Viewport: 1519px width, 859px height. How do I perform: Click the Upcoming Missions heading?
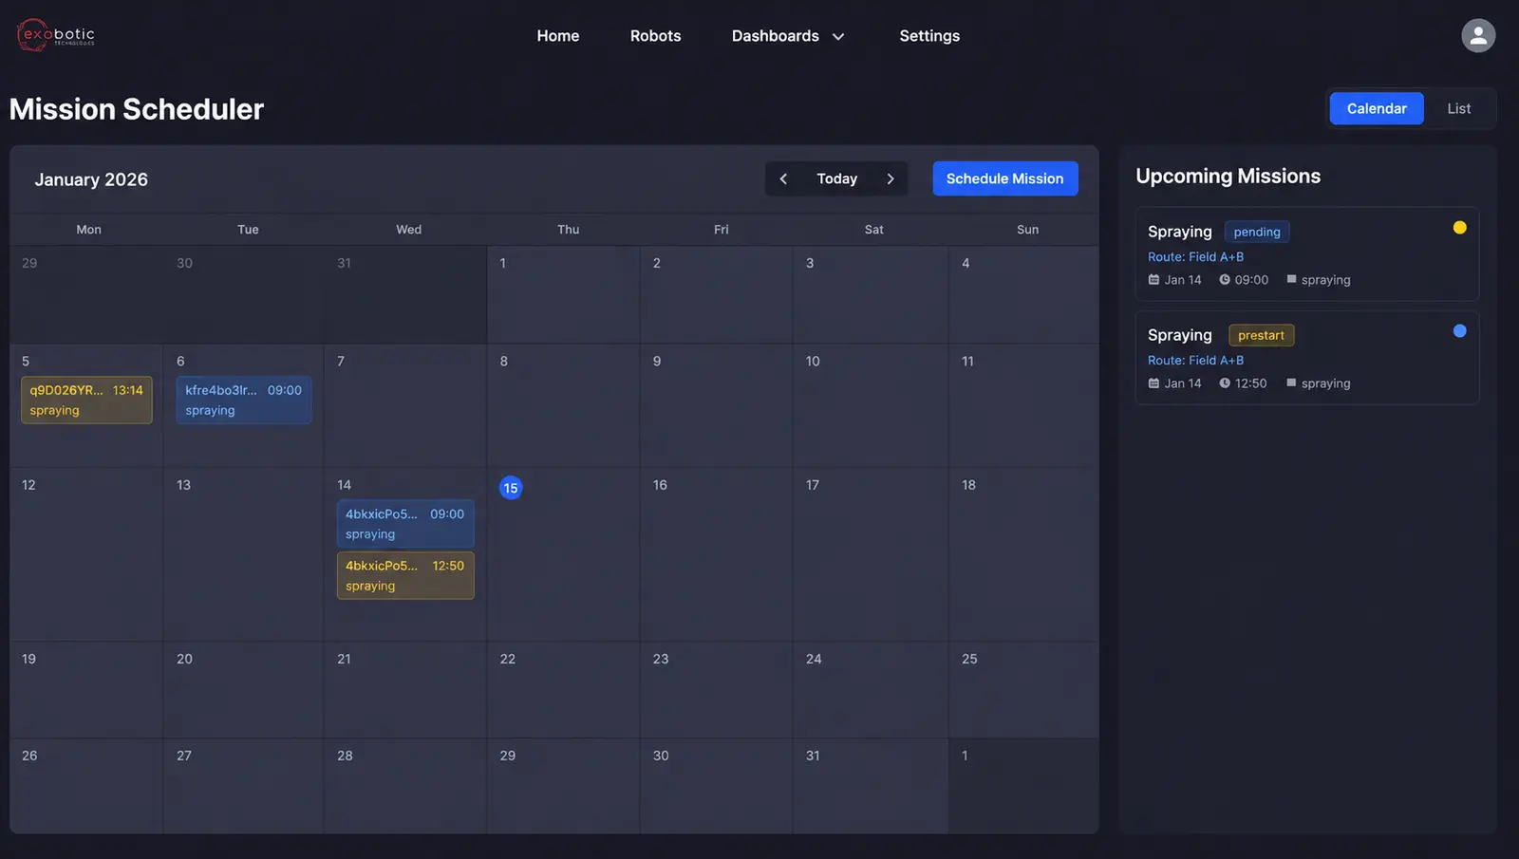click(1228, 177)
